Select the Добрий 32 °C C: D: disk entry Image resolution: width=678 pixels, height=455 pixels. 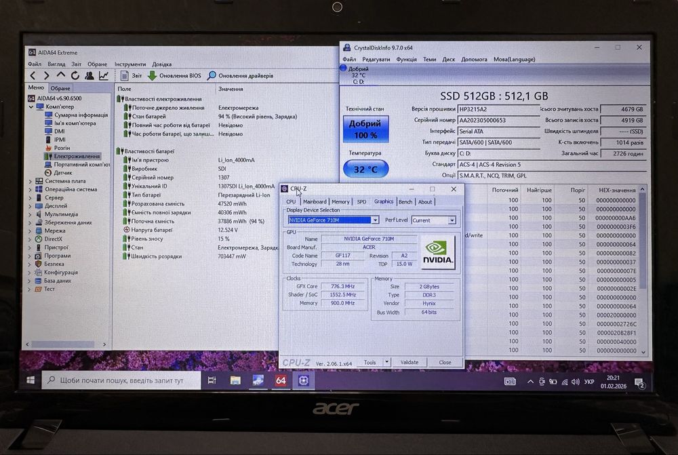[x=358, y=75]
